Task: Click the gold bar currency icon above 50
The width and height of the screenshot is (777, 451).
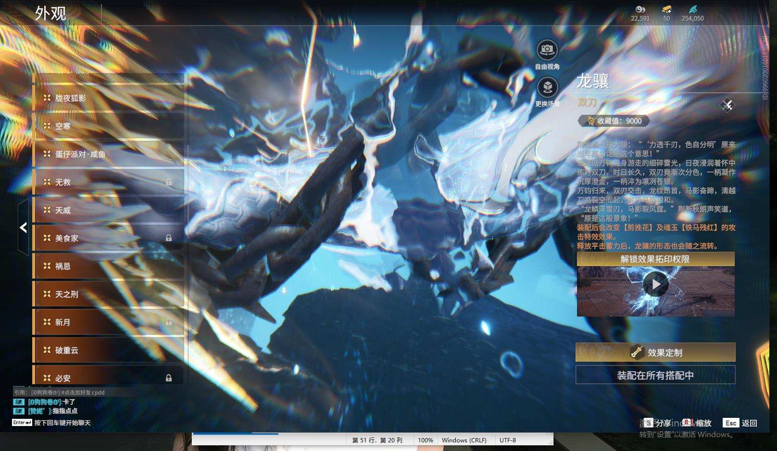Action: [x=666, y=9]
